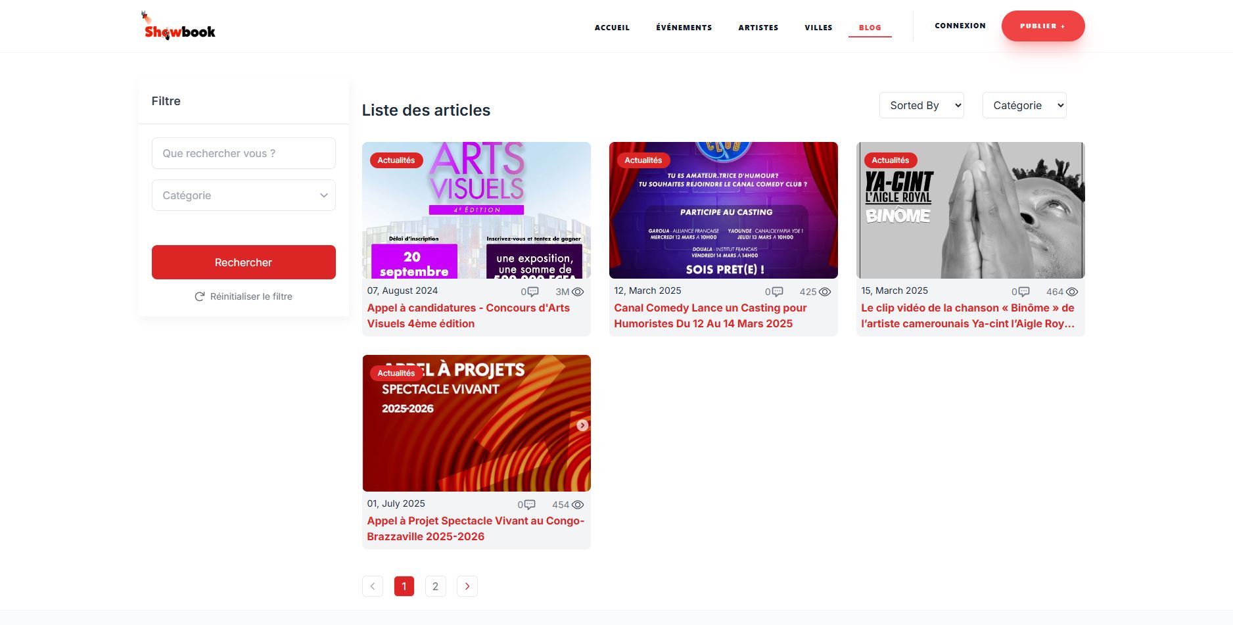Go to previous page arrow in pagination
Viewport: 1233px width, 625px height.
click(373, 586)
